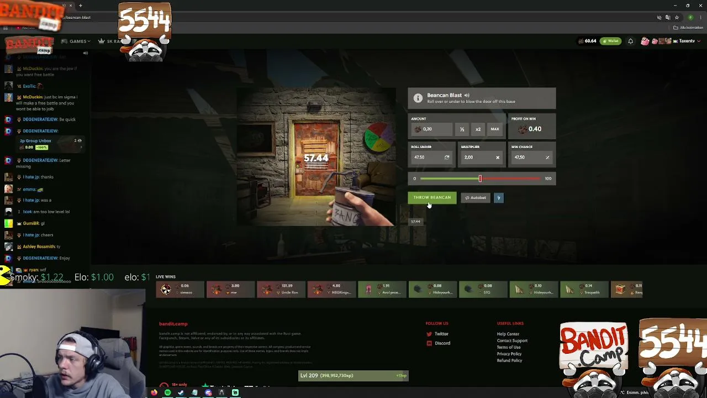707x398 pixels.
Task: Double the bet with x2
Action: pos(478,129)
